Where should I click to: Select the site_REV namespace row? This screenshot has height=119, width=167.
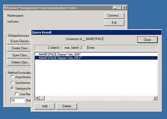click(96, 58)
